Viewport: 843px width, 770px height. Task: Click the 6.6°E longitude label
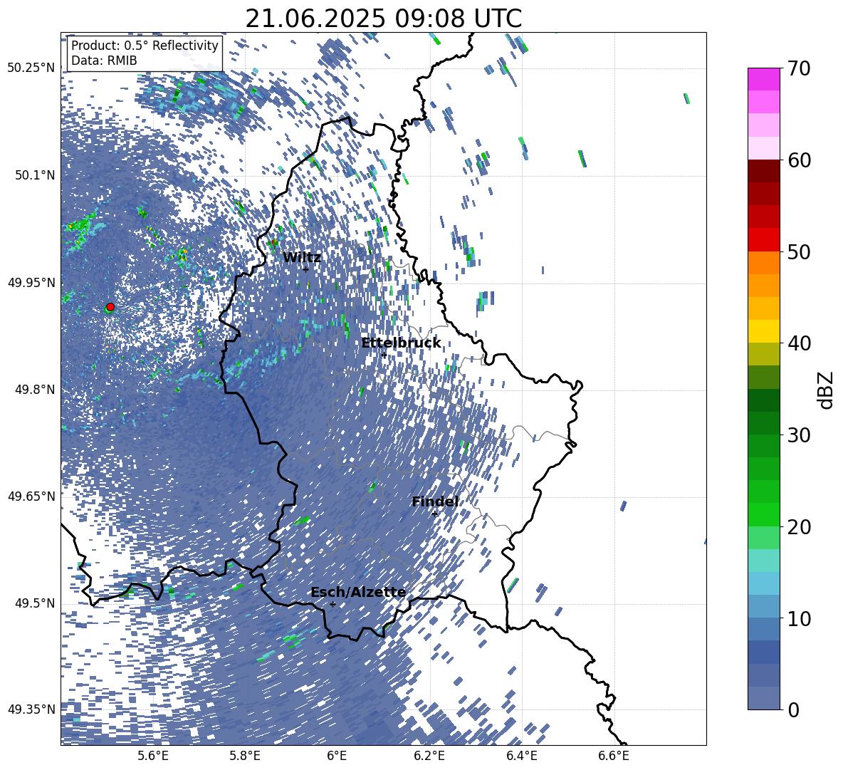pos(614,756)
